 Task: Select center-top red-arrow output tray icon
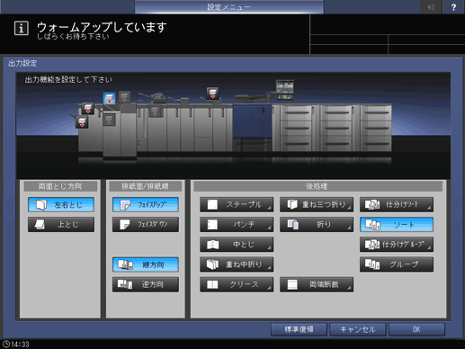212,93
